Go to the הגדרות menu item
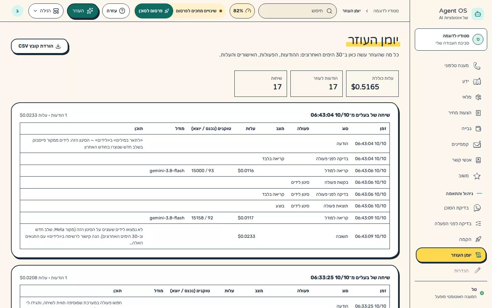Screen dimensions: 492x308 [451, 271]
